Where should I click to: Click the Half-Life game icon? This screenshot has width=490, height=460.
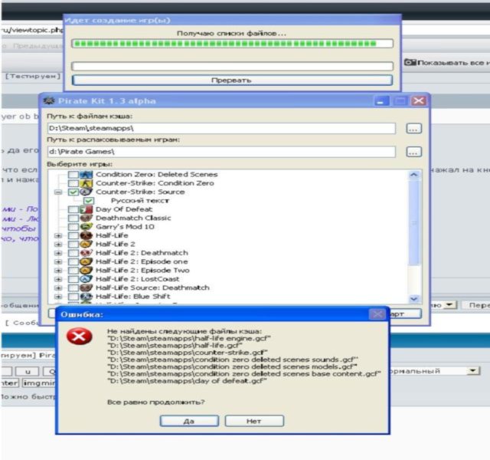coord(86,235)
